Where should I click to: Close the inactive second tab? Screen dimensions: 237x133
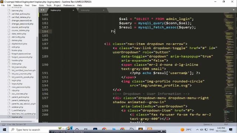click(x=104, y=10)
